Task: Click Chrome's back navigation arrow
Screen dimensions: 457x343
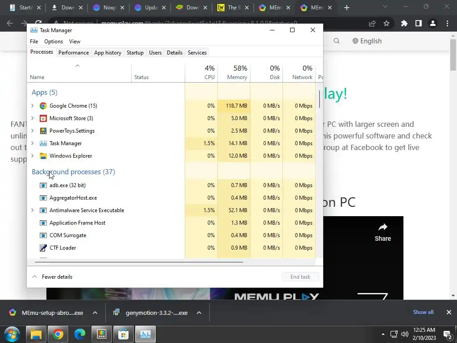Action: click(10, 23)
